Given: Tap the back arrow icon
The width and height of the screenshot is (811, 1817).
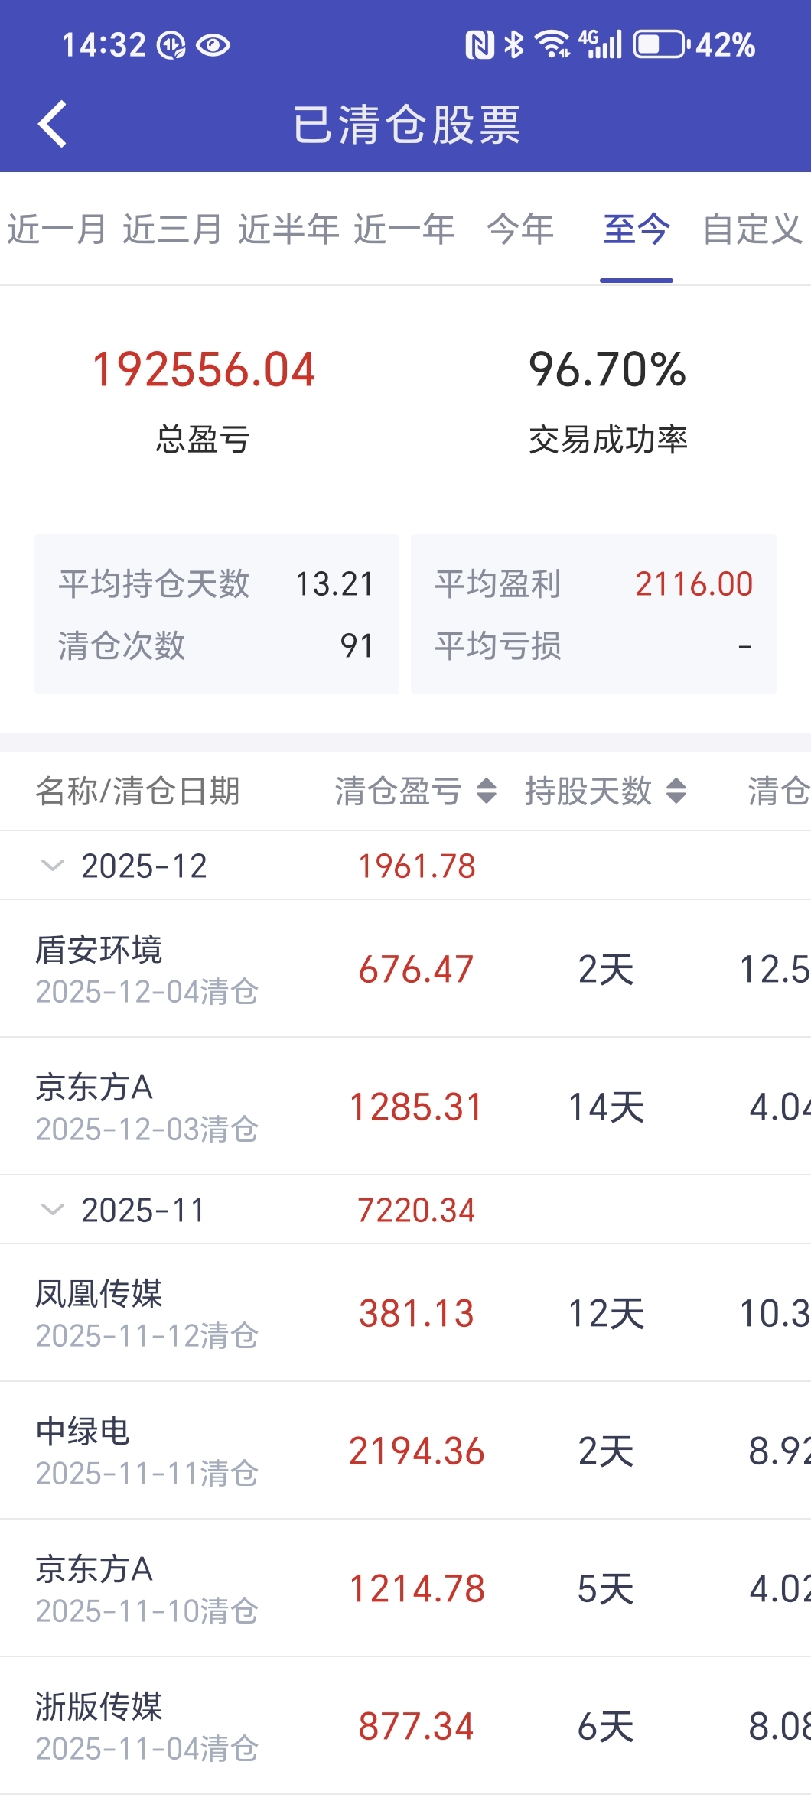Looking at the screenshot, I should click(x=52, y=124).
